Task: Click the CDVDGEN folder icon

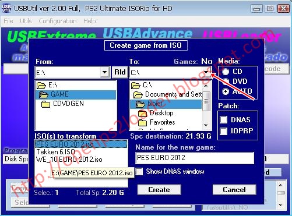Action: pyautogui.click(x=46, y=104)
